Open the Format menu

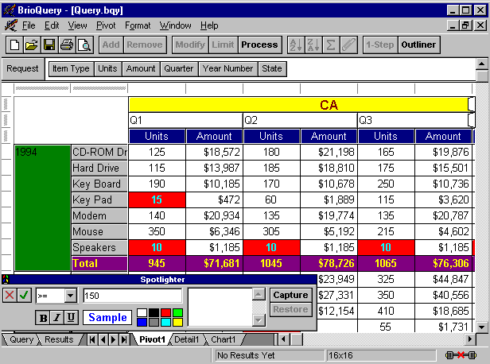point(138,25)
